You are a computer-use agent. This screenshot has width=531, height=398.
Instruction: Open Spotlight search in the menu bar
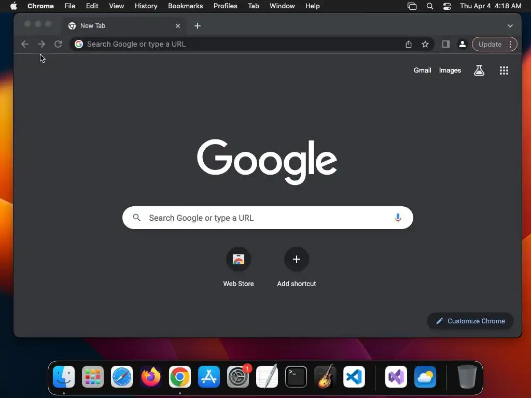(x=429, y=6)
